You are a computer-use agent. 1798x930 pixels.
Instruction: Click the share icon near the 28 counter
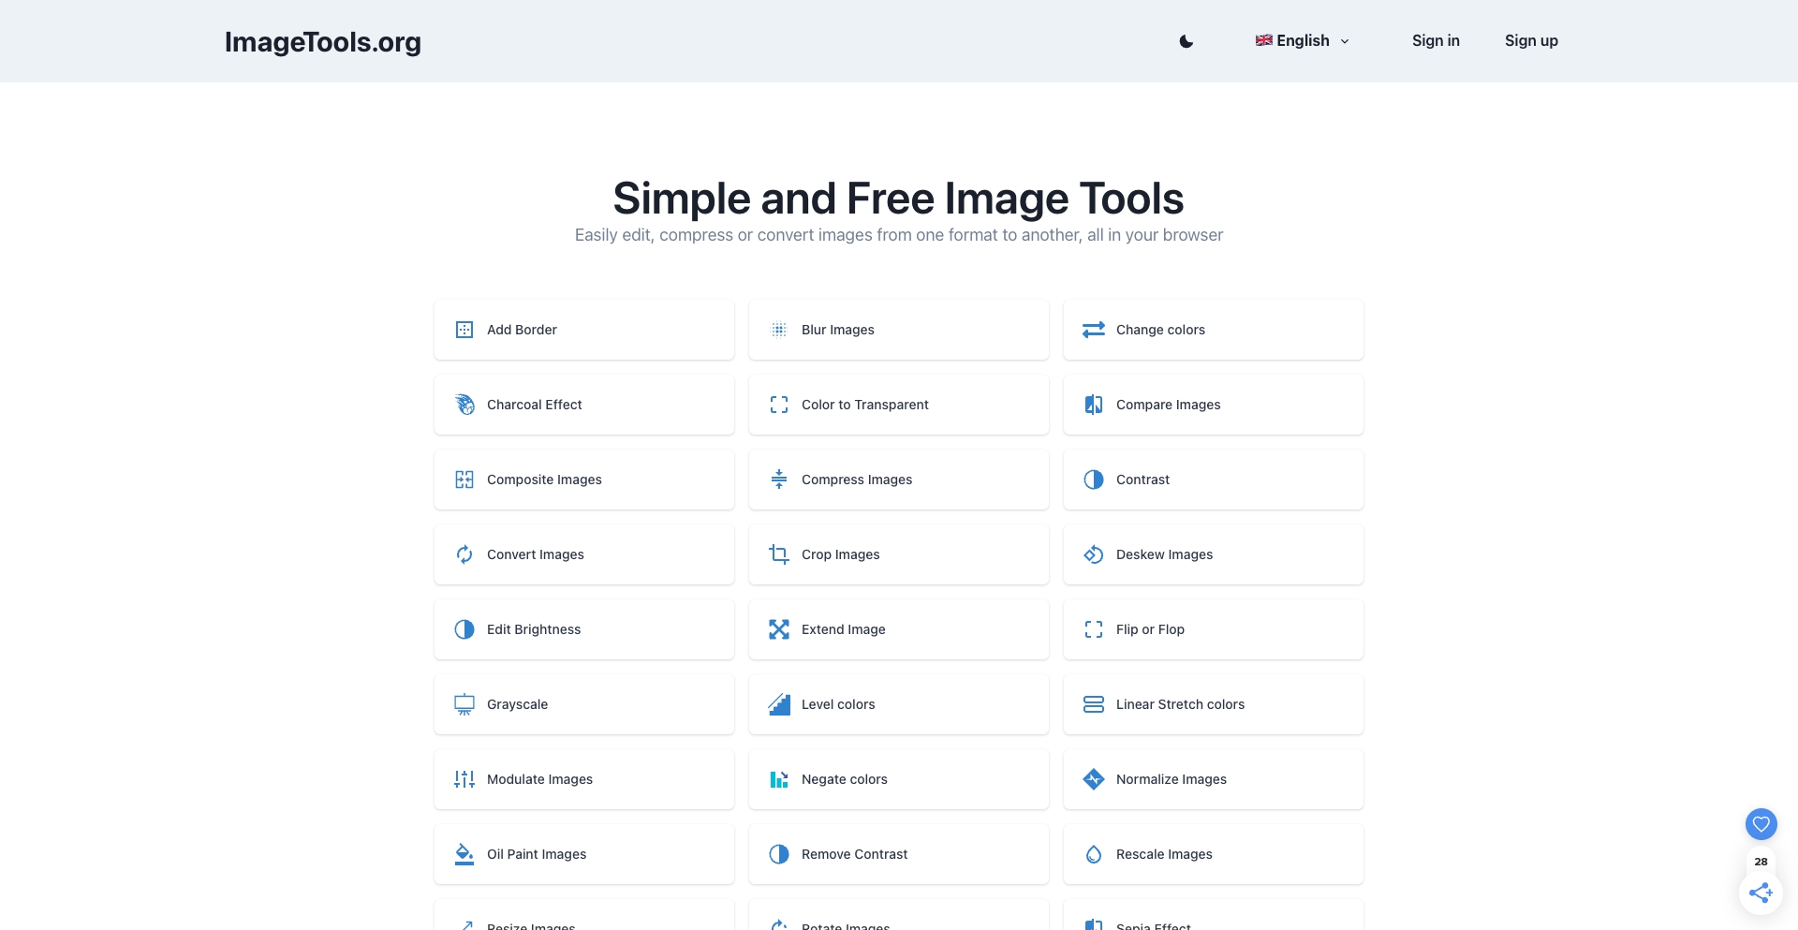click(1761, 893)
